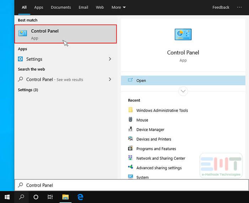Image resolution: width=249 pixels, height=203 pixels.
Task: Expand the actions chevron below Open
Action: [x=183, y=91]
